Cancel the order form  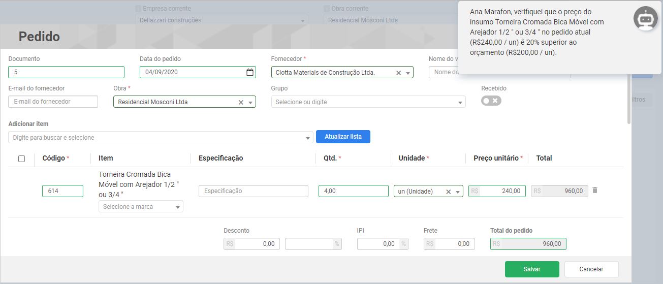point(591,269)
